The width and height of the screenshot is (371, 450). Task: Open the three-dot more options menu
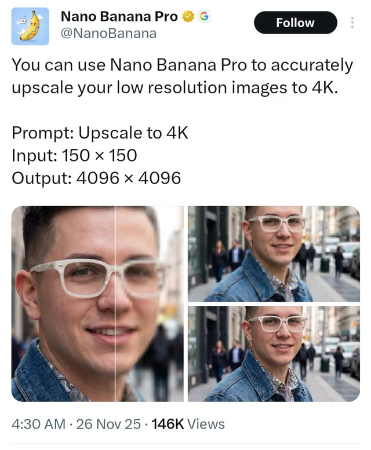coord(352,23)
